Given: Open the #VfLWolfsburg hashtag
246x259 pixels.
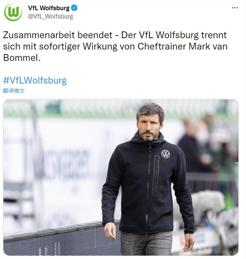Looking at the screenshot, I should (x=35, y=81).
